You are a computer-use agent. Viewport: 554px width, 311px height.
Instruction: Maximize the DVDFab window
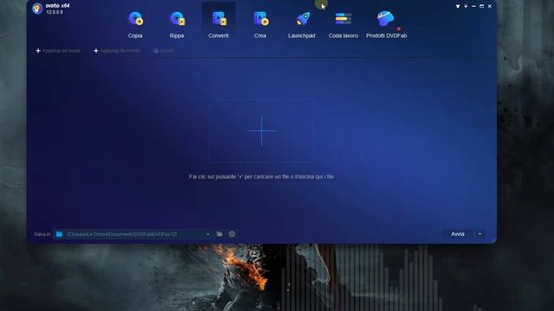coord(481,6)
